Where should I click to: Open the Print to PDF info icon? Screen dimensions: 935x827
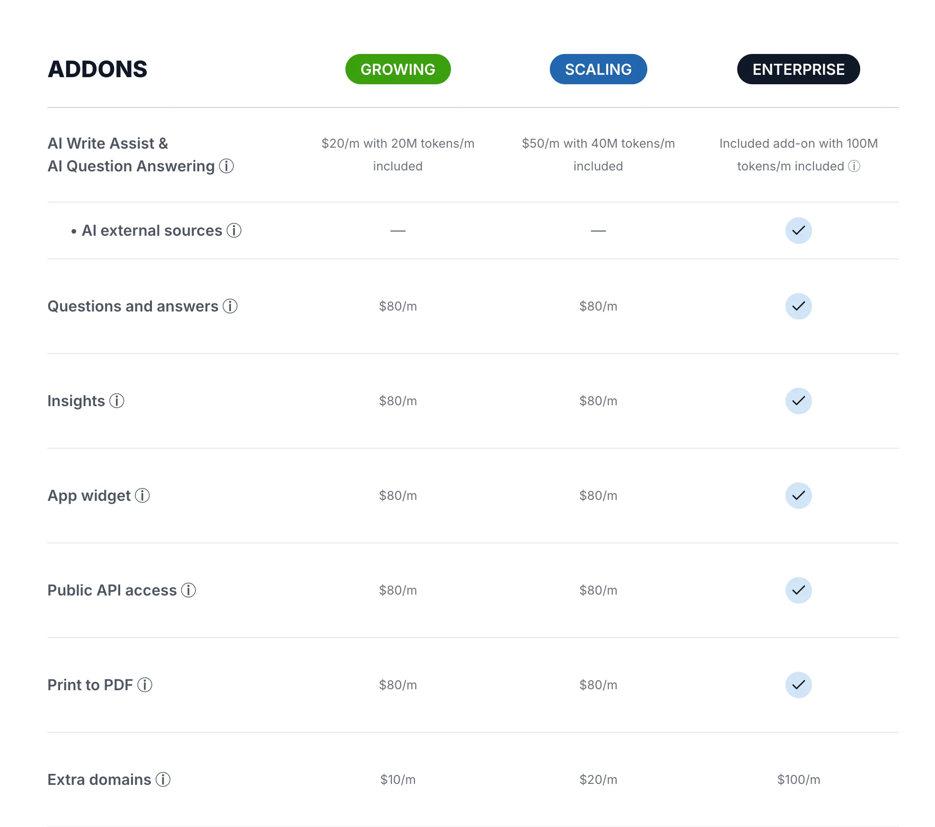[x=145, y=685]
